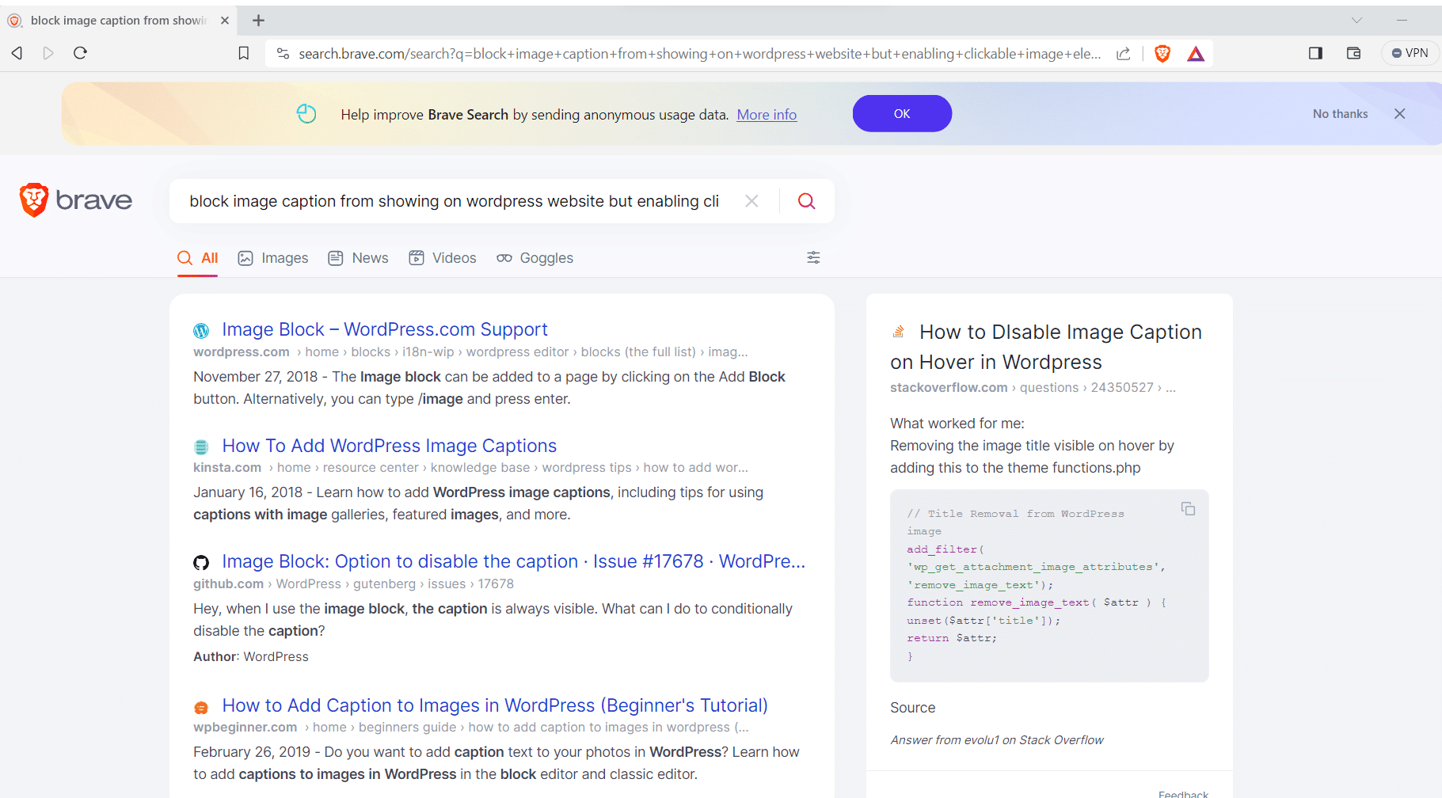Click the browser forward arrow
This screenshot has height=798, width=1442.
(48, 53)
